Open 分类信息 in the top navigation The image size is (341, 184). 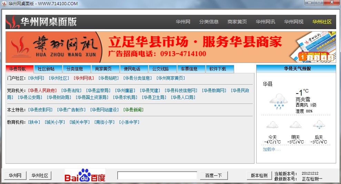coord(209,22)
